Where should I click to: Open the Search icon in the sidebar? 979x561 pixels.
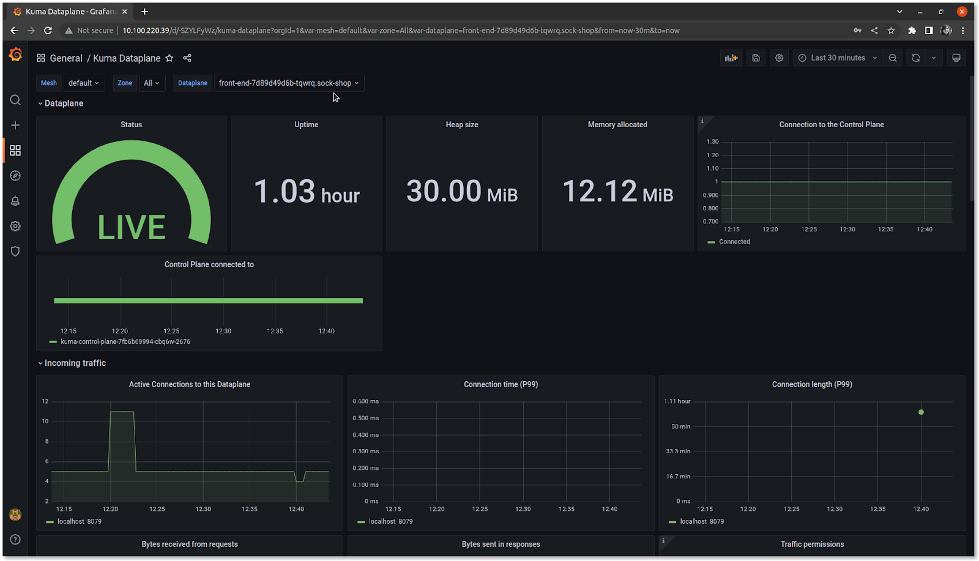15,100
